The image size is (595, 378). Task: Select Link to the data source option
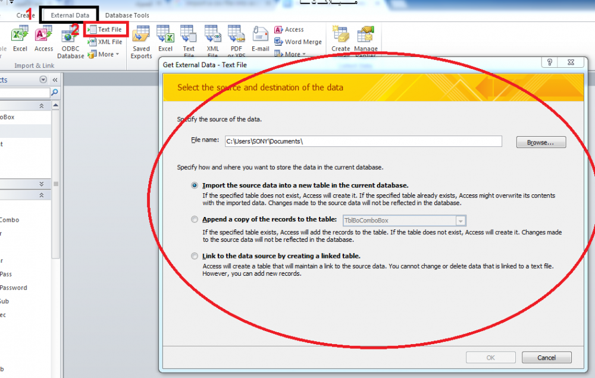195,256
